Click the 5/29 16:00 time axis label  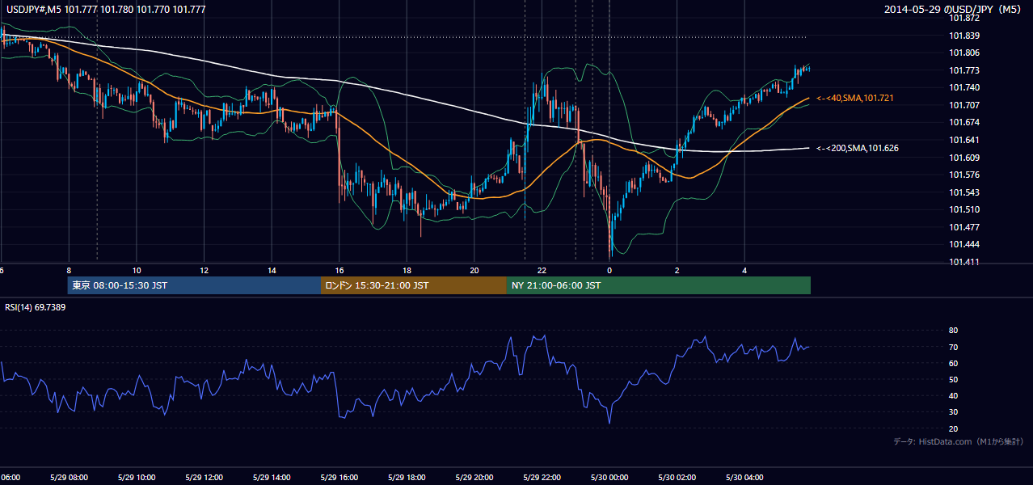coord(339,477)
